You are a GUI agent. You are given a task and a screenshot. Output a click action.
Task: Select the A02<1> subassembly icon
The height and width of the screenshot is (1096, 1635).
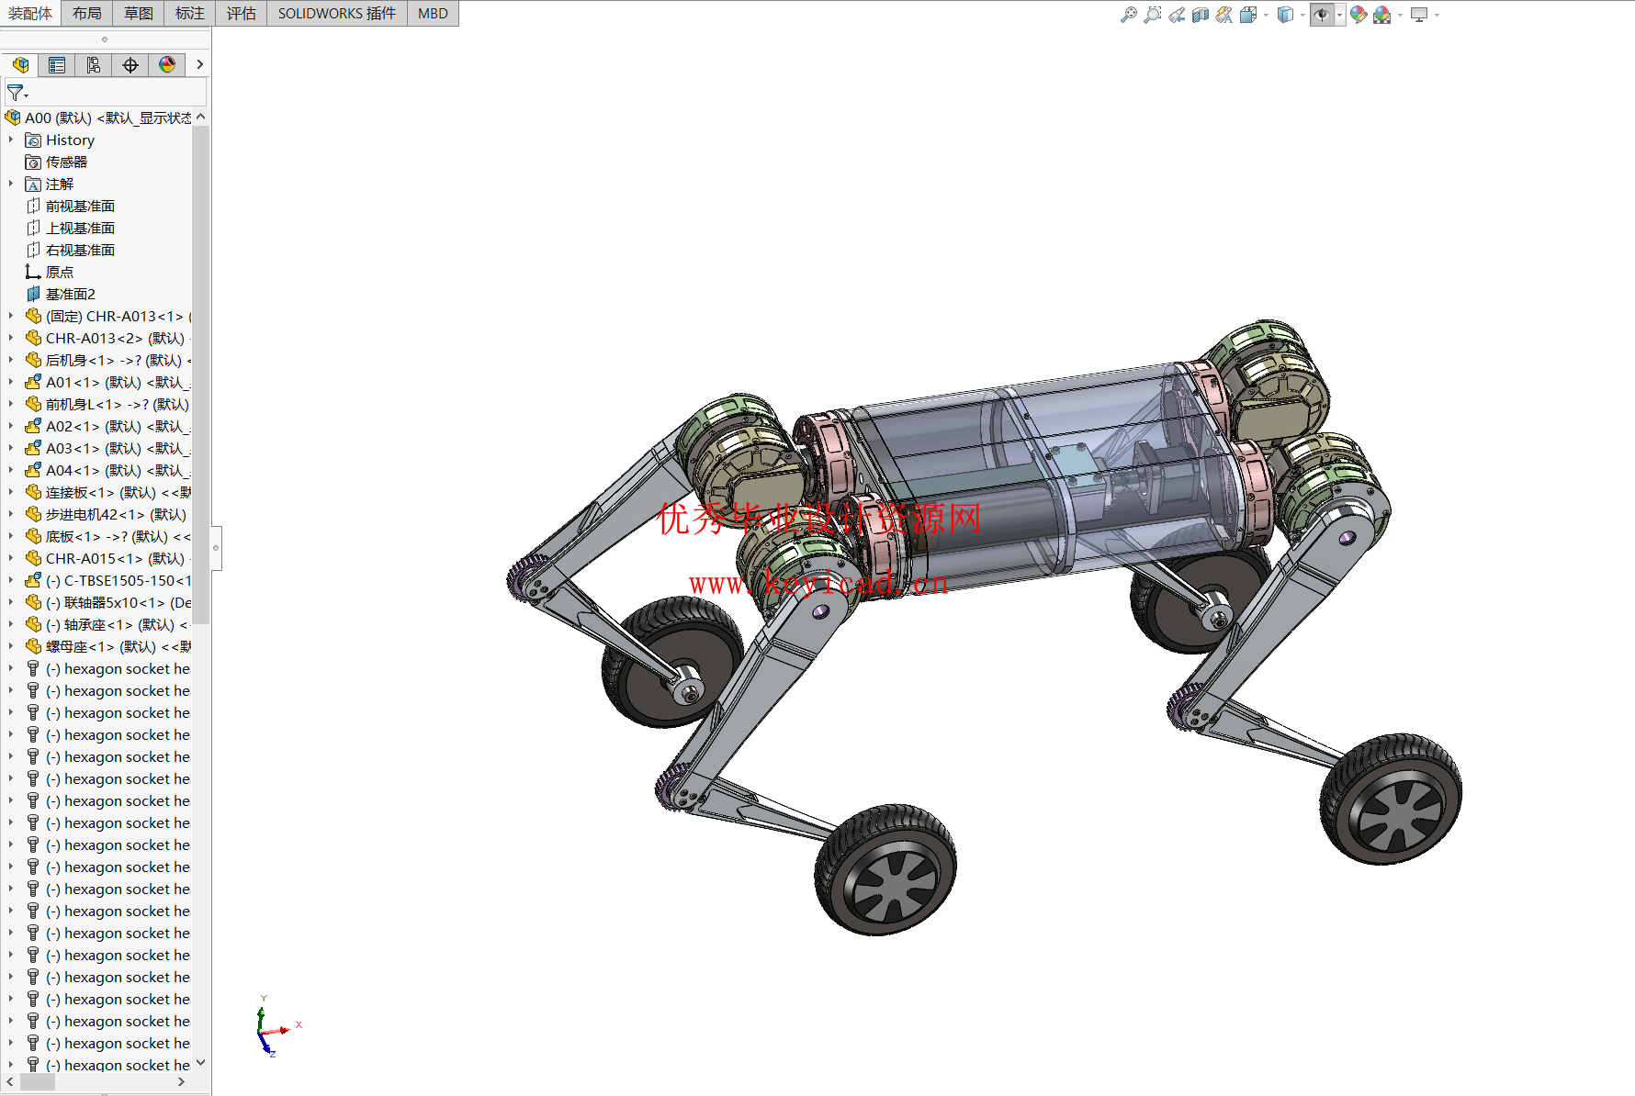[33, 426]
